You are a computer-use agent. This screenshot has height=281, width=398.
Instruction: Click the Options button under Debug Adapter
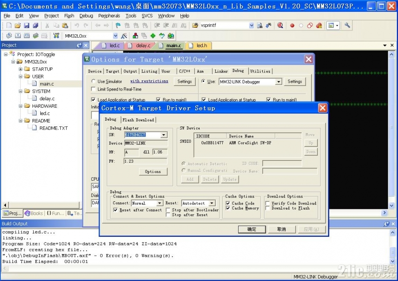(x=153, y=172)
